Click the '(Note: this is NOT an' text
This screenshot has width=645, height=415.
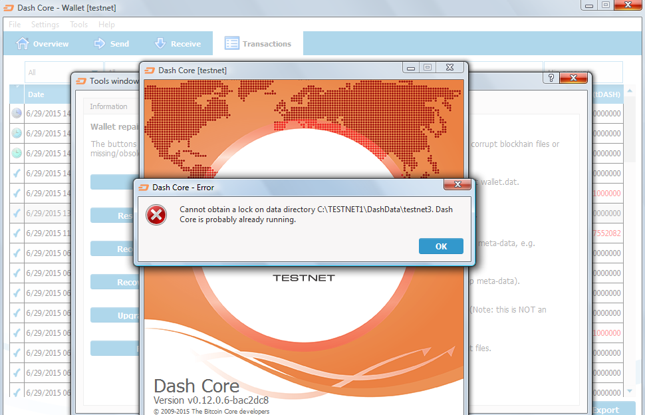coord(508,310)
